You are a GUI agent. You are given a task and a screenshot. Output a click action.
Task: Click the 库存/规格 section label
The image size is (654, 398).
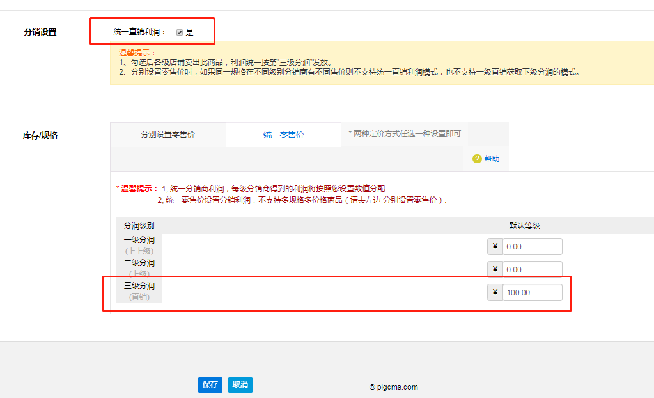[40, 135]
